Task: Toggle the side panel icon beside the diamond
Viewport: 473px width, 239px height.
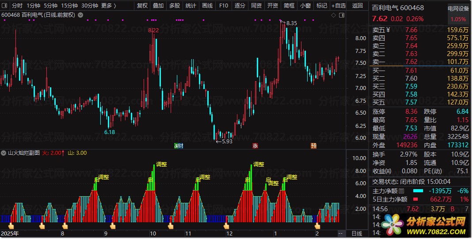Action: coord(341,15)
